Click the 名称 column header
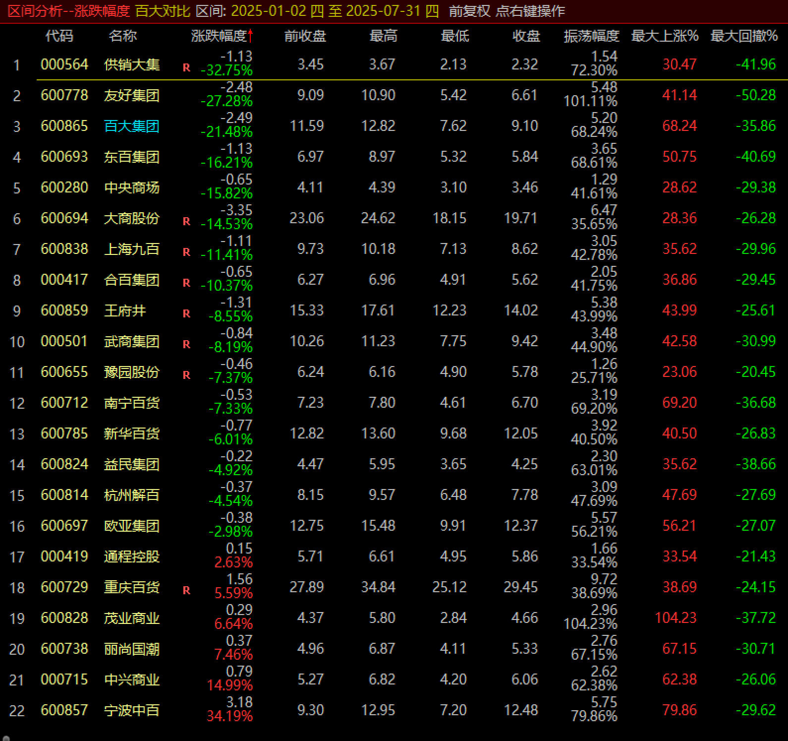 (122, 36)
